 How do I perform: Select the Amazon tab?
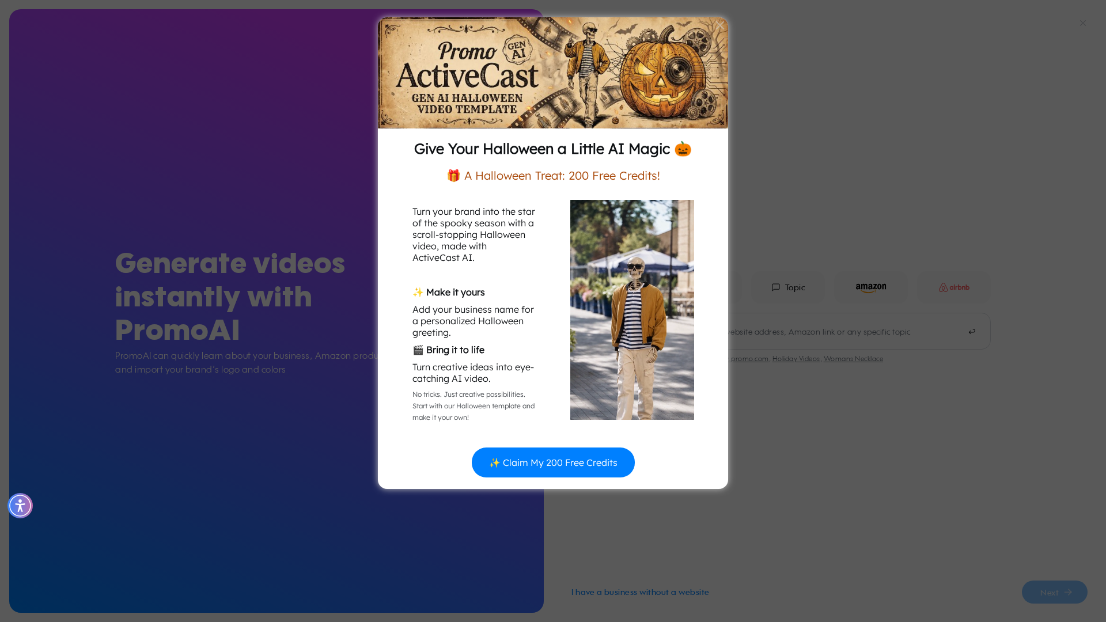coord(871,287)
